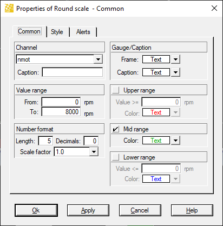Close the Properties of Round scale dialog
This screenshot has width=223, height=226.
point(214,8)
